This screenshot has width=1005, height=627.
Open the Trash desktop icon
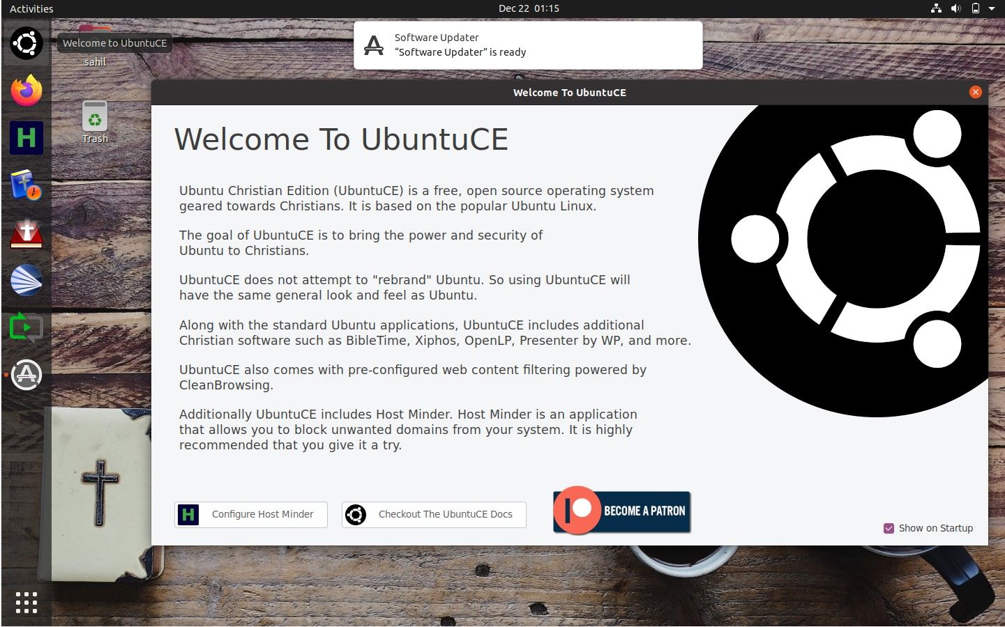(x=95, y=118)
